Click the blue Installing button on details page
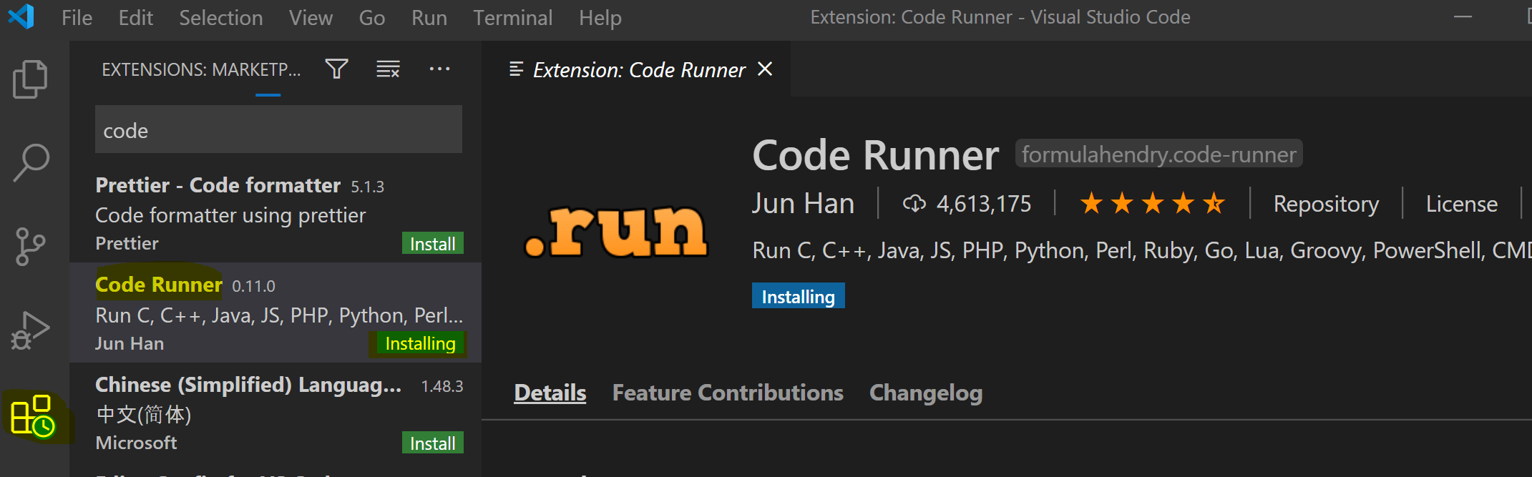Image resolution: width=1532 pixels, height=477 pixels. tap(799, 296)
